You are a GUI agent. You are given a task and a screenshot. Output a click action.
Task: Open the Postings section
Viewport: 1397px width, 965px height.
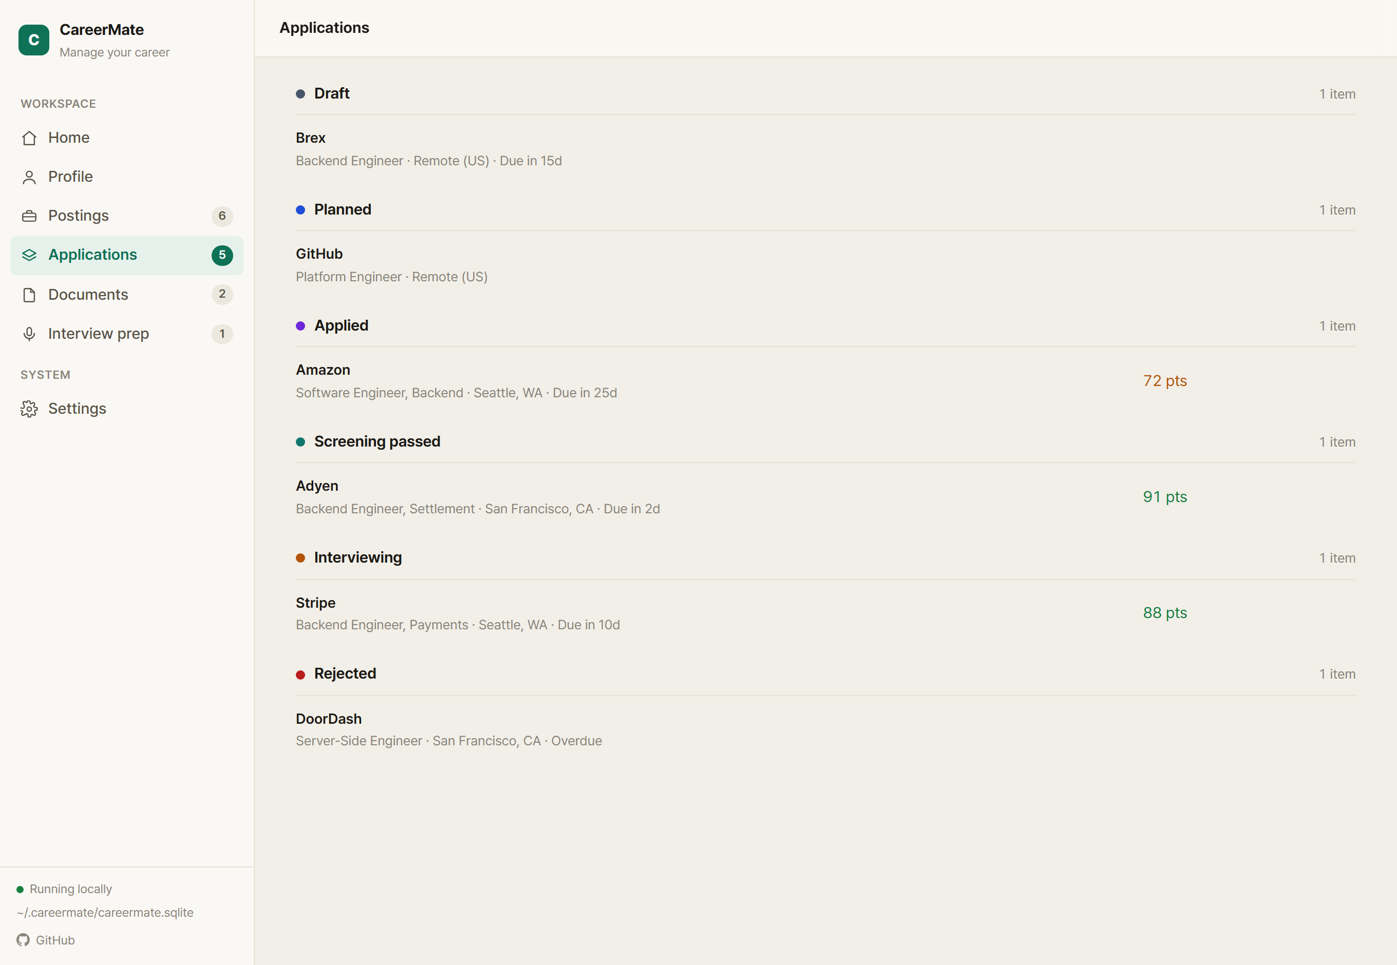click(127, 216)
